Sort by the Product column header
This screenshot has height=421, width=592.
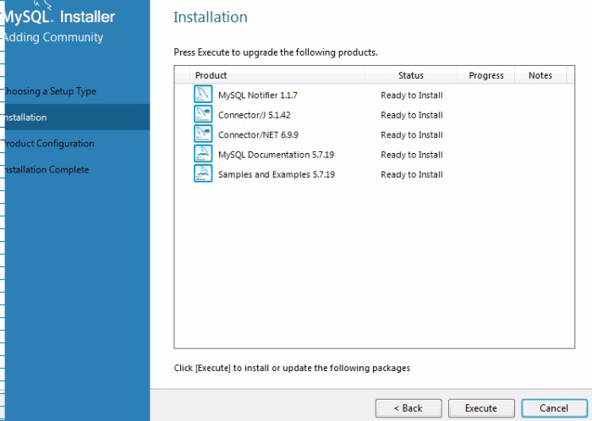[277, 75]
